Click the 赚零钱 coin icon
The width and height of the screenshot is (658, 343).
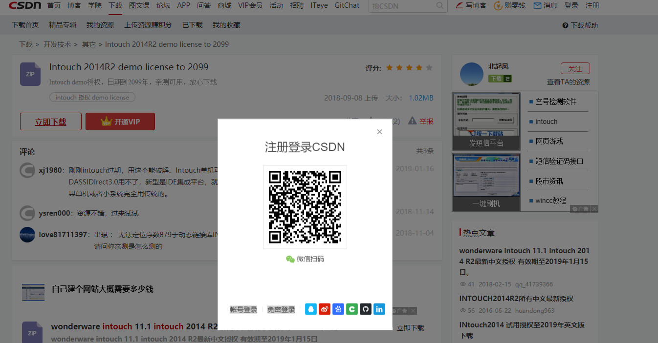498,6
